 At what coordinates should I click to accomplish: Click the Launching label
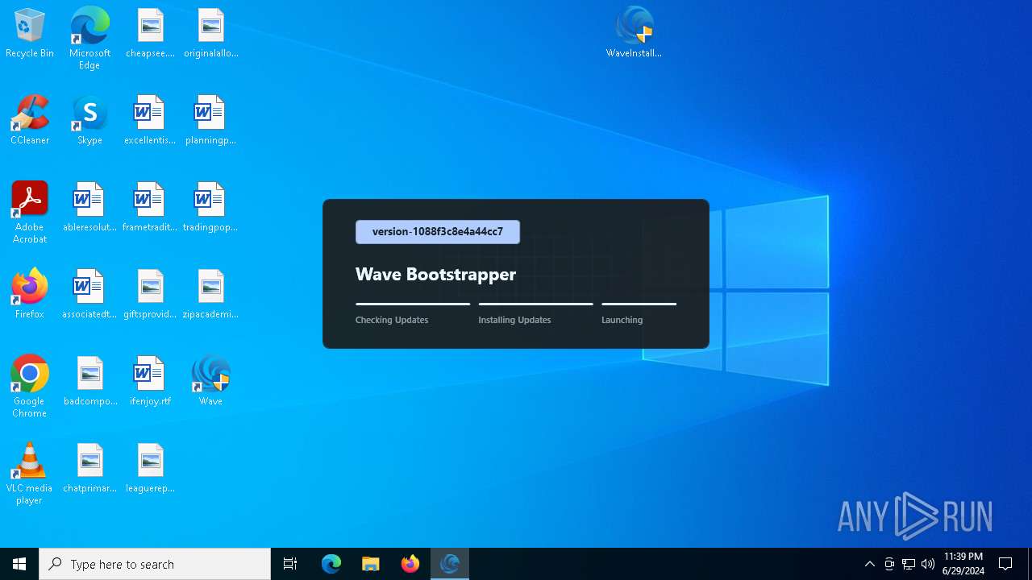[x=622, y=320]
